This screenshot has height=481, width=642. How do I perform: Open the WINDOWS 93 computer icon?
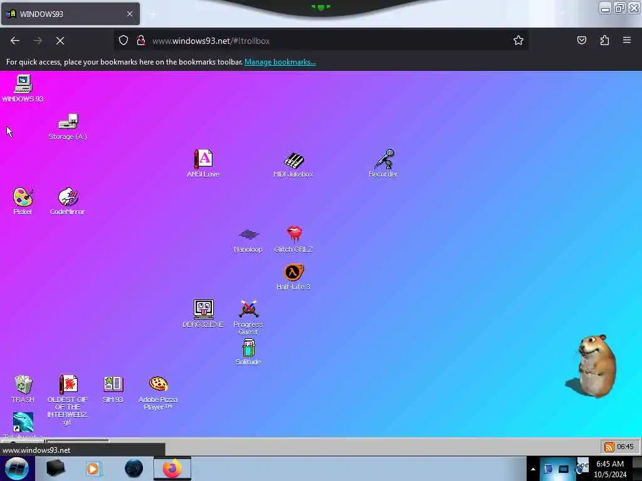point(23,85)
